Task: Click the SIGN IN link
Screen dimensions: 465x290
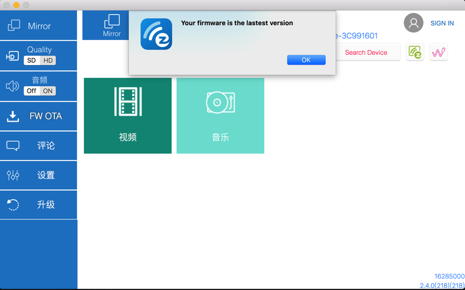Action: tap(442, 24)
